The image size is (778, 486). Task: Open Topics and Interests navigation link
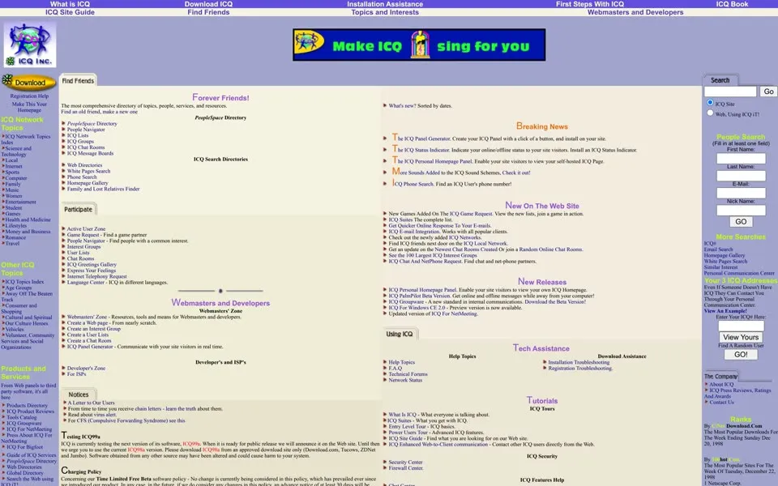385,12
